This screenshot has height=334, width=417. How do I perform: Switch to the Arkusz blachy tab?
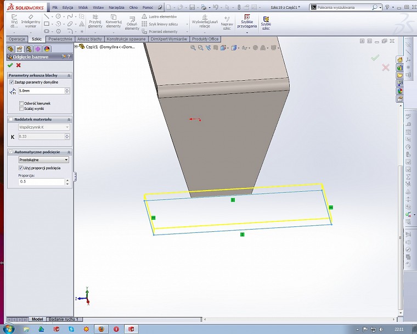(90, 39)
